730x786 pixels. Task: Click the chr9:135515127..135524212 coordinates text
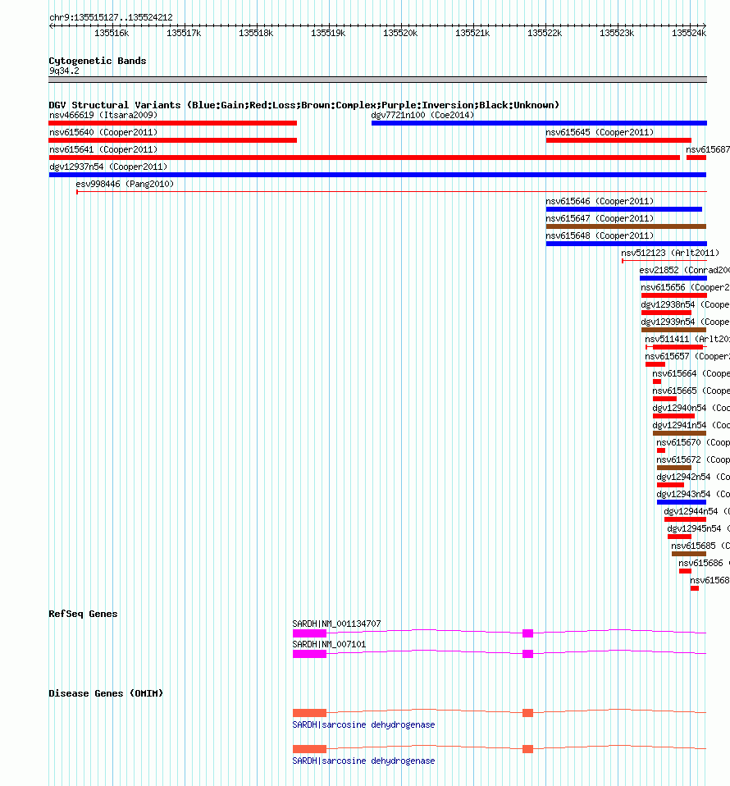(112, 17)
